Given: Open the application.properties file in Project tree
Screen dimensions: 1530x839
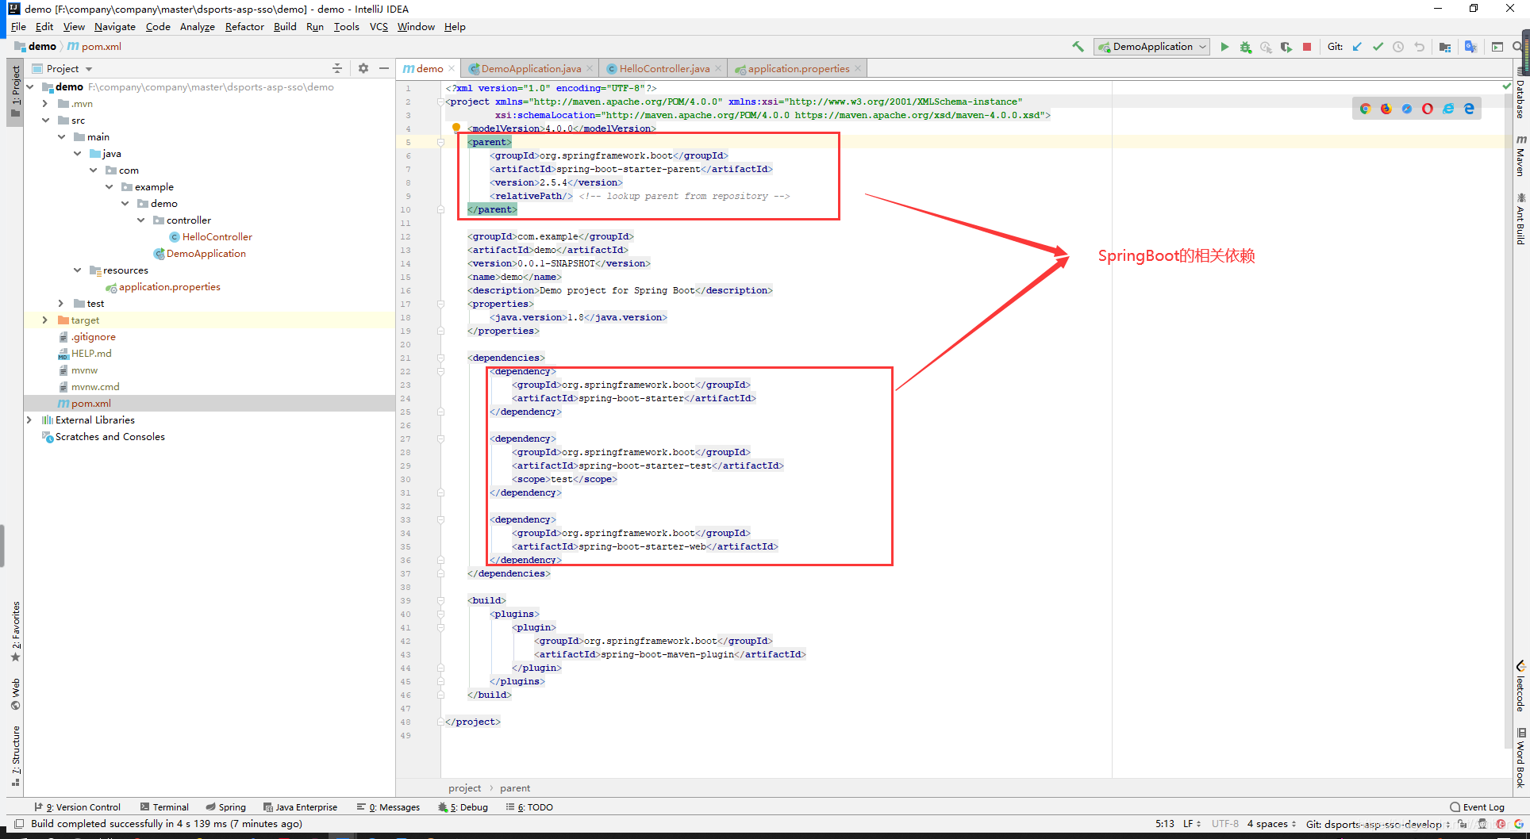Looking at the screenshot, I should [x=169, y=286].
